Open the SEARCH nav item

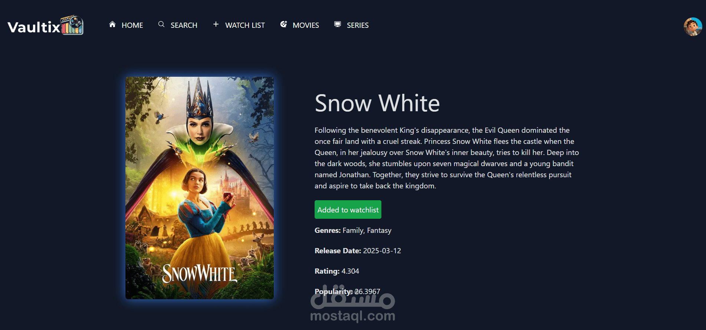pos(184,25)
